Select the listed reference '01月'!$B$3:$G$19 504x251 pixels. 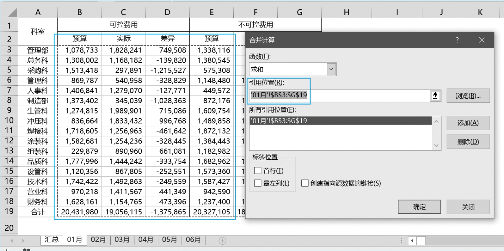click(x=340, y=121)
